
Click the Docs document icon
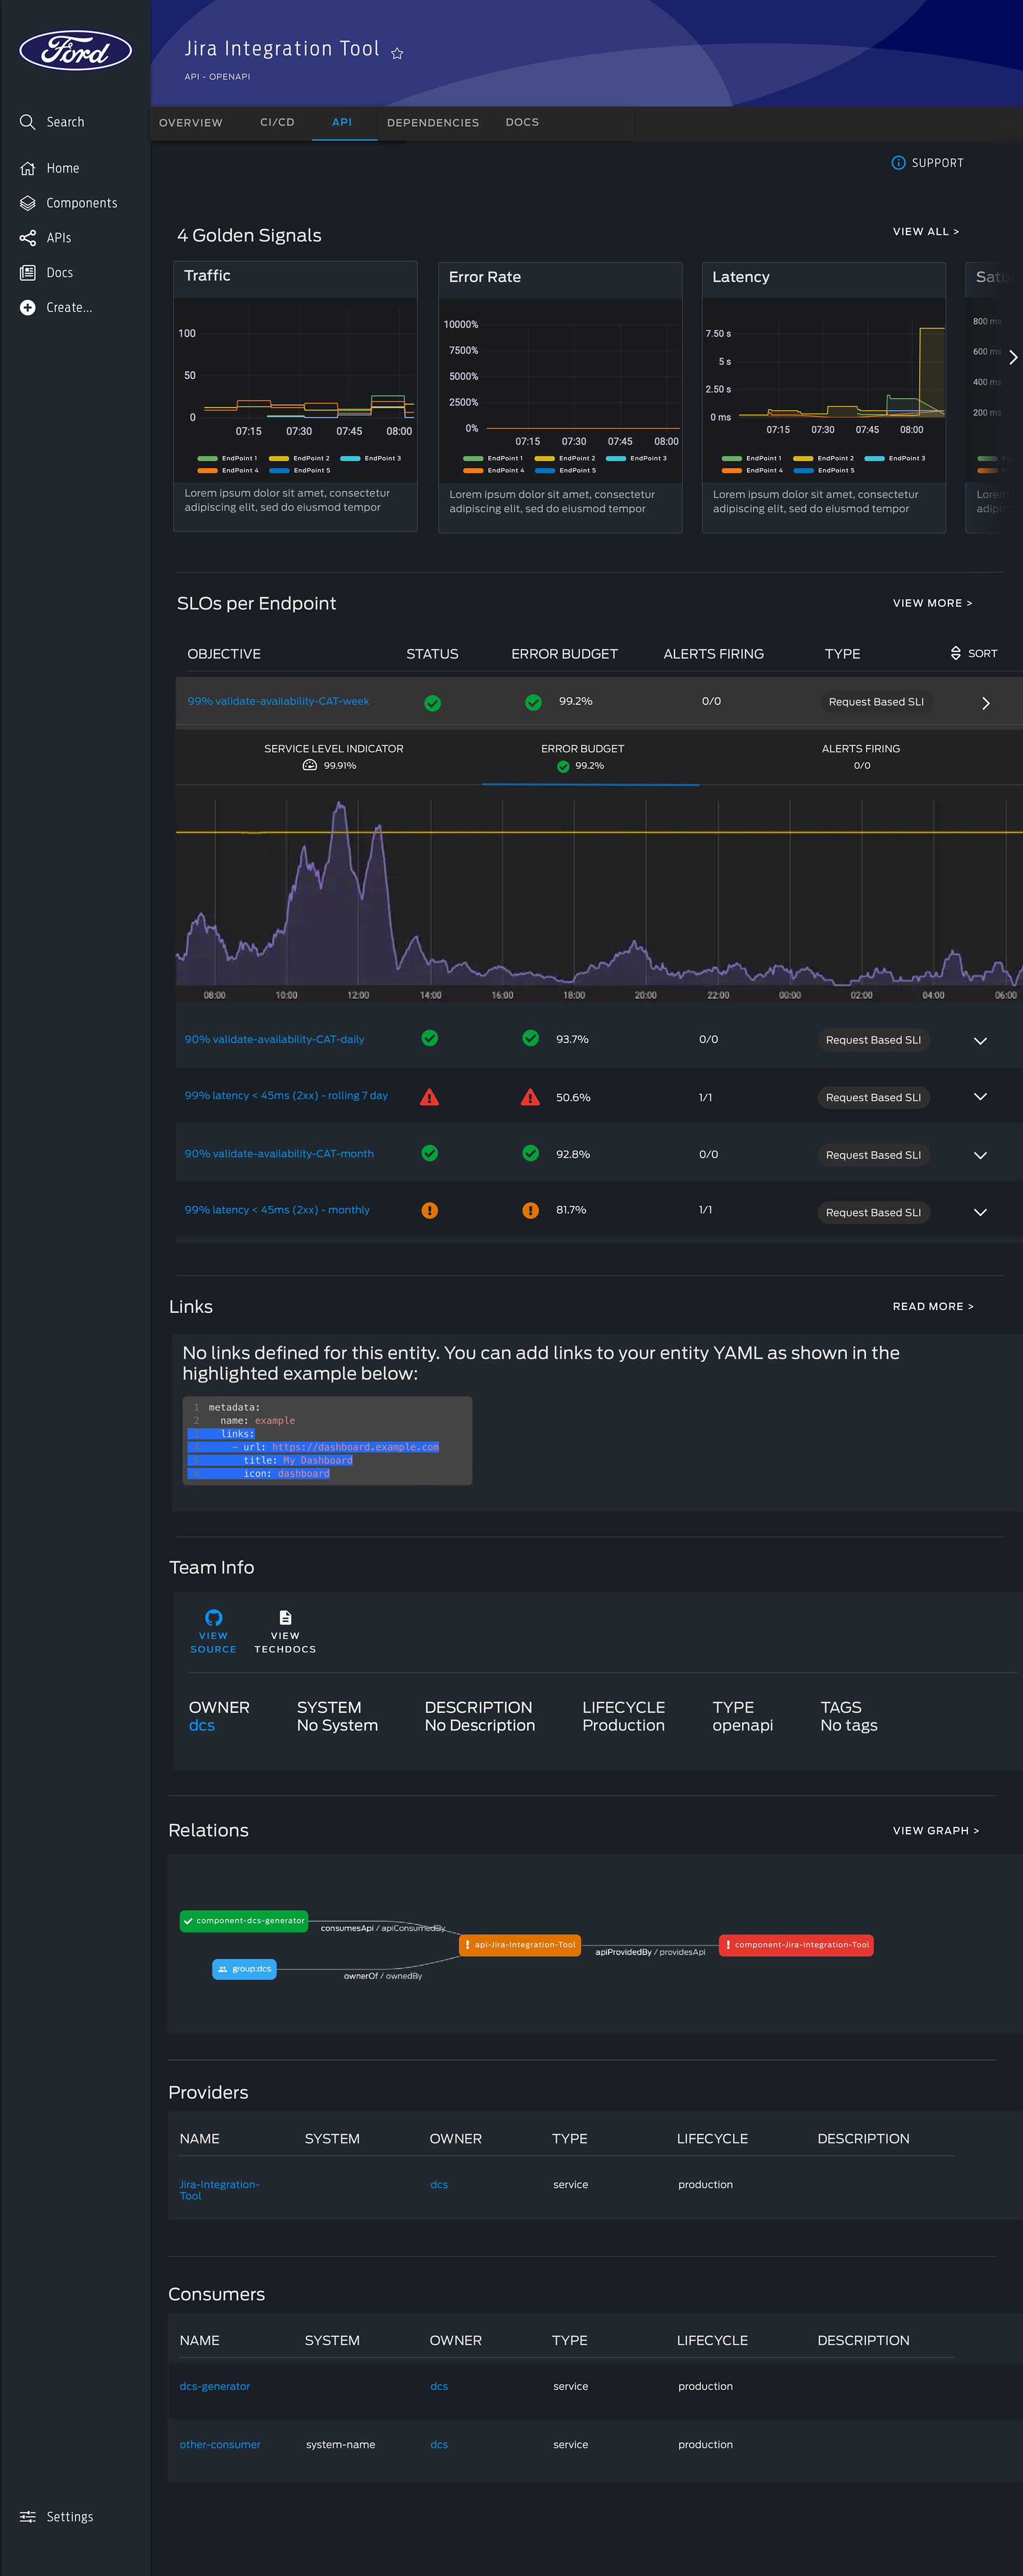point(27,272)
